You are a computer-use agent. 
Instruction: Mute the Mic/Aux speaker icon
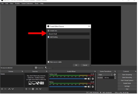[89, 87]
